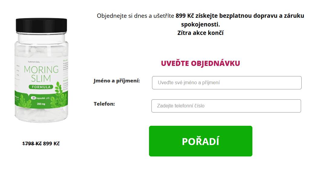Click the 899 Kč price below bottle
The height and width of the screenshot is (170, 321).
click(x=51, y=144)
